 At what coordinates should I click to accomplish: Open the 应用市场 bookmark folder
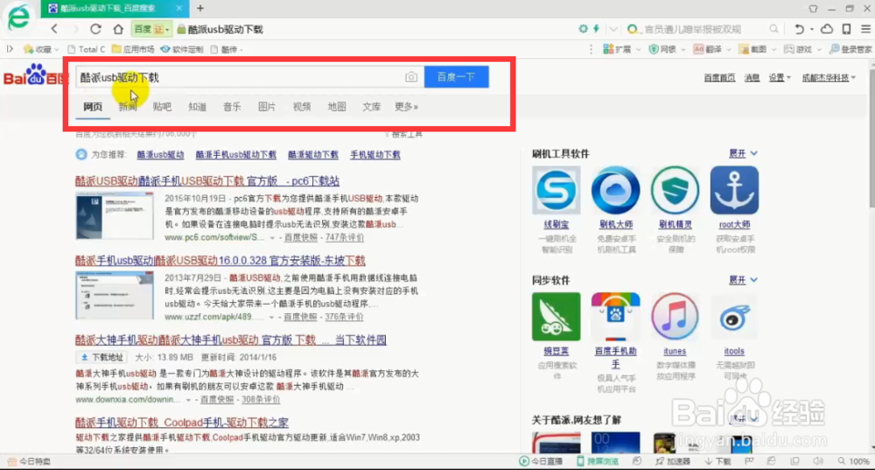tap(133, 49)
